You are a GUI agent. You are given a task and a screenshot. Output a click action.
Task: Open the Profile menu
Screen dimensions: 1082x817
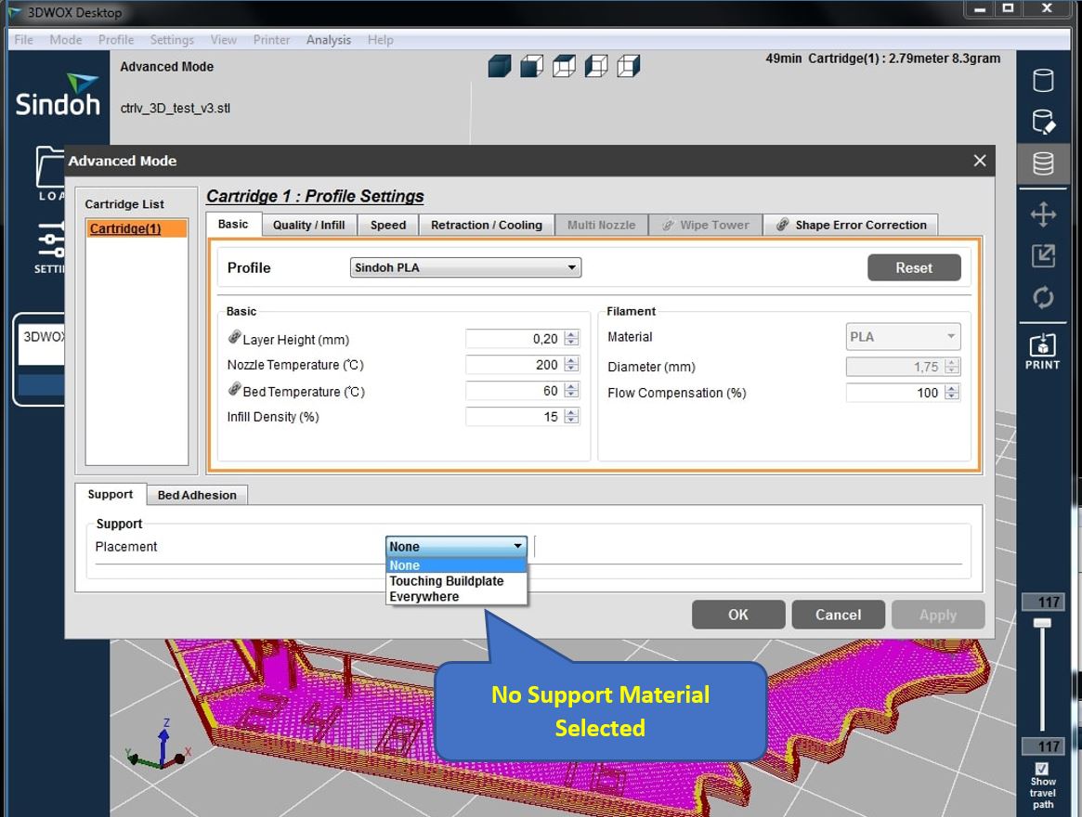[116, 40]
